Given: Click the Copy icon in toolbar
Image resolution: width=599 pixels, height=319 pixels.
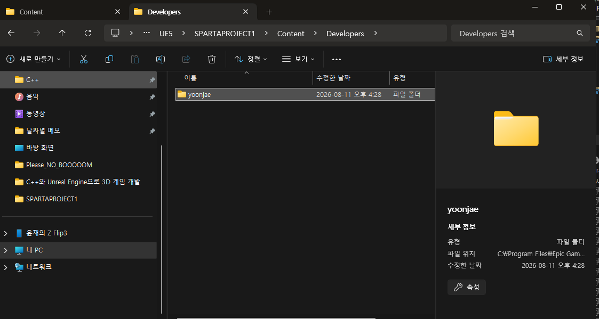Looking at the screenshot, I should [109, 59].
